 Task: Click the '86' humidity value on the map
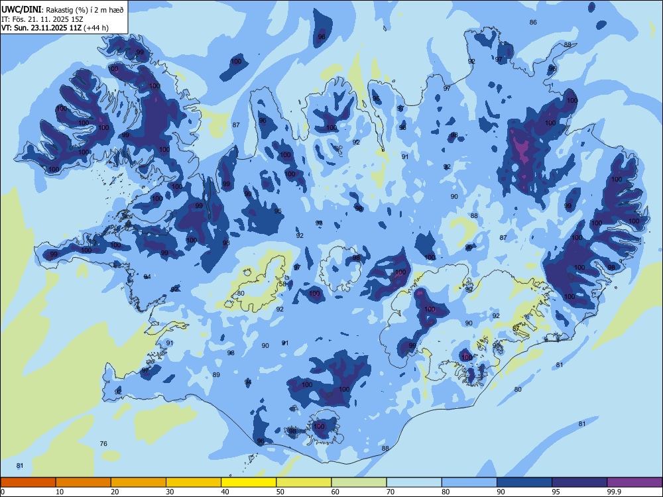pos(533,23)
